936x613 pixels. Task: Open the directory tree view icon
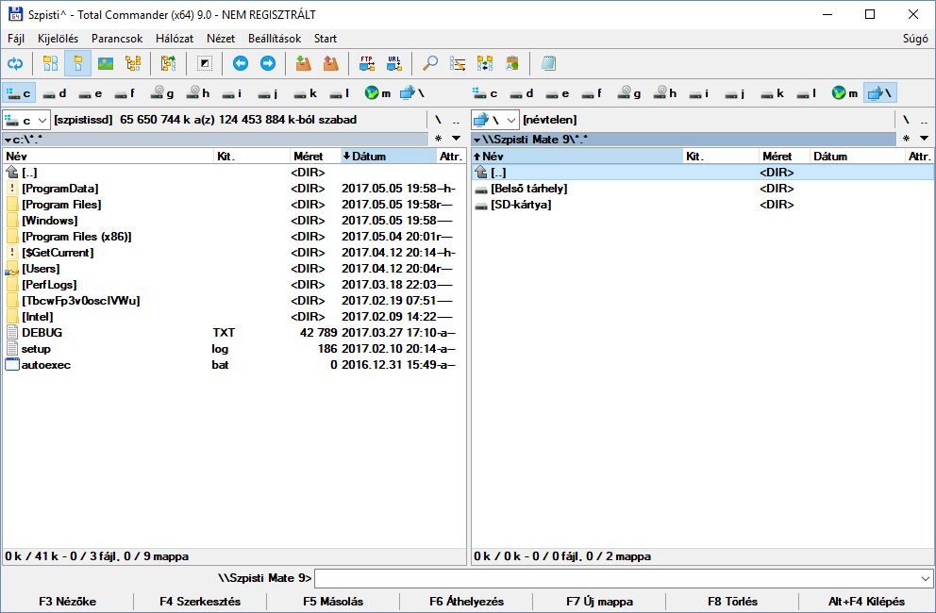click(133, 63)
